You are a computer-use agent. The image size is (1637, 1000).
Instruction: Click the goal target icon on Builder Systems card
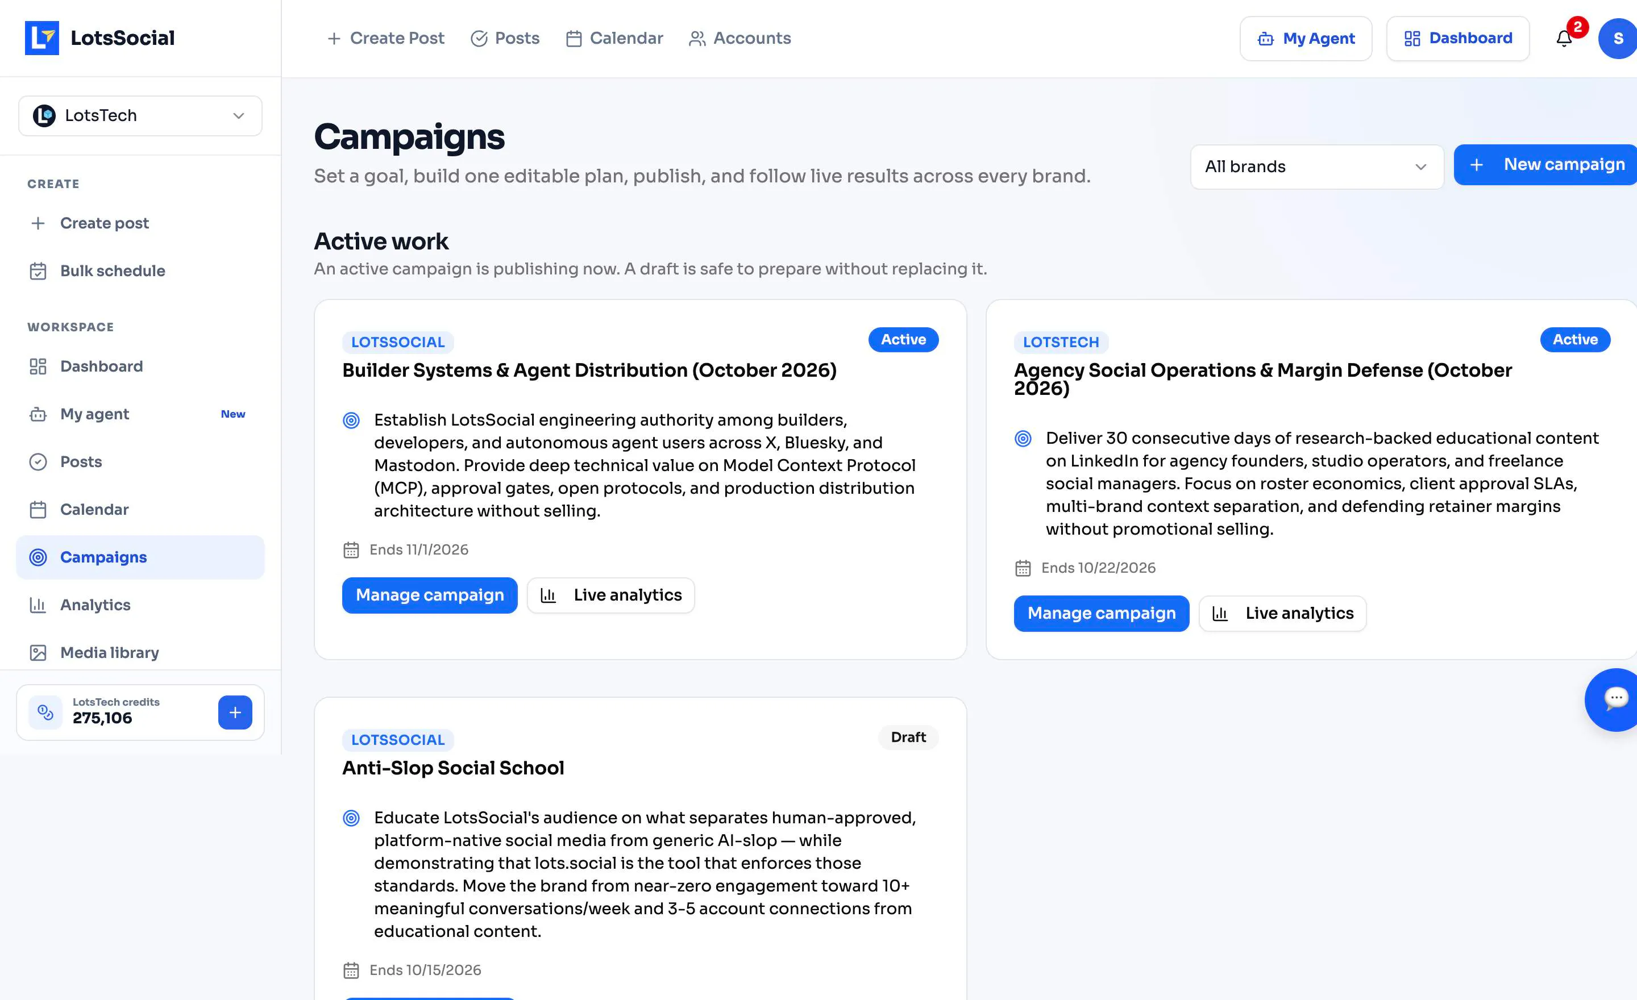pos(351,420)
